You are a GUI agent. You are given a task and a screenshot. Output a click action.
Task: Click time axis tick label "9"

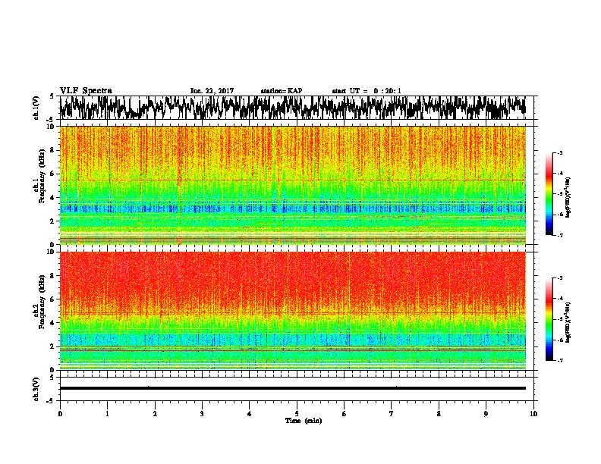(x=486, y=414)
